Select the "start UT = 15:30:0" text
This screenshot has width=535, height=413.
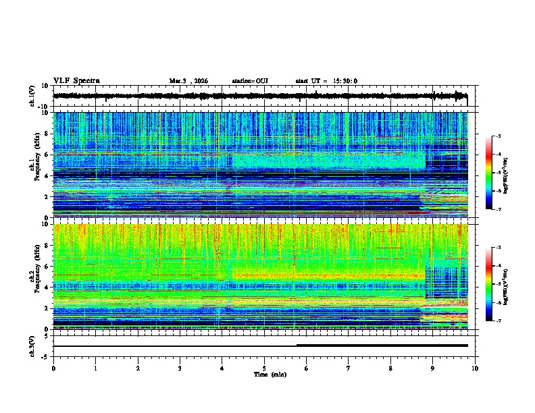(x=326, y=81)
